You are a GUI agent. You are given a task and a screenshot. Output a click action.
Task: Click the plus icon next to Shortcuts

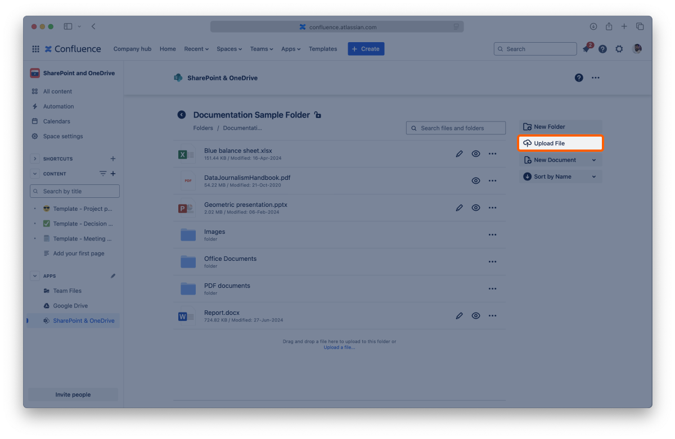[x=113, y=159]
